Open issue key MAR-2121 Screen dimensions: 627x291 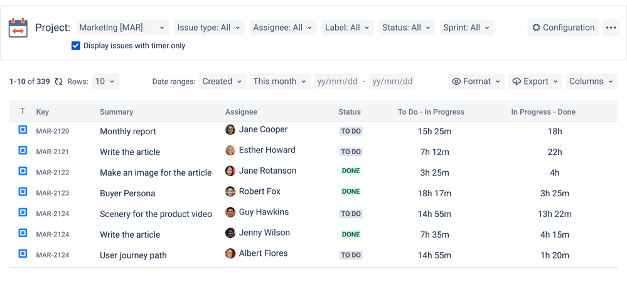click(x=52, y=152)
